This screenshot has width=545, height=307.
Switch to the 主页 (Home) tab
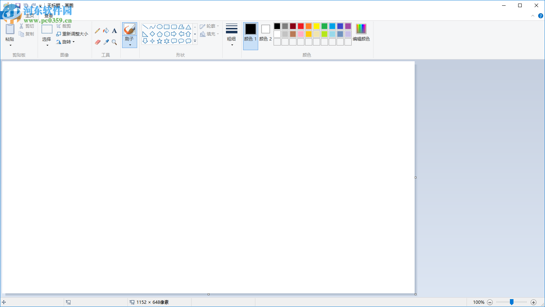pyautogui.click(x=30, y=16)
